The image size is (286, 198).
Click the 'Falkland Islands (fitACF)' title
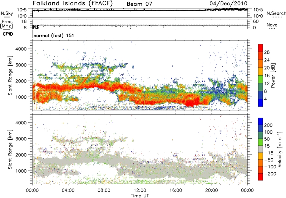click(x=73, y=3)
